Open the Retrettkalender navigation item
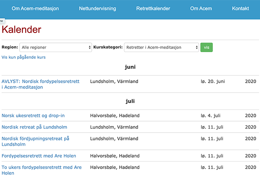Screen dimensions: 260x178 pos(153,9)
